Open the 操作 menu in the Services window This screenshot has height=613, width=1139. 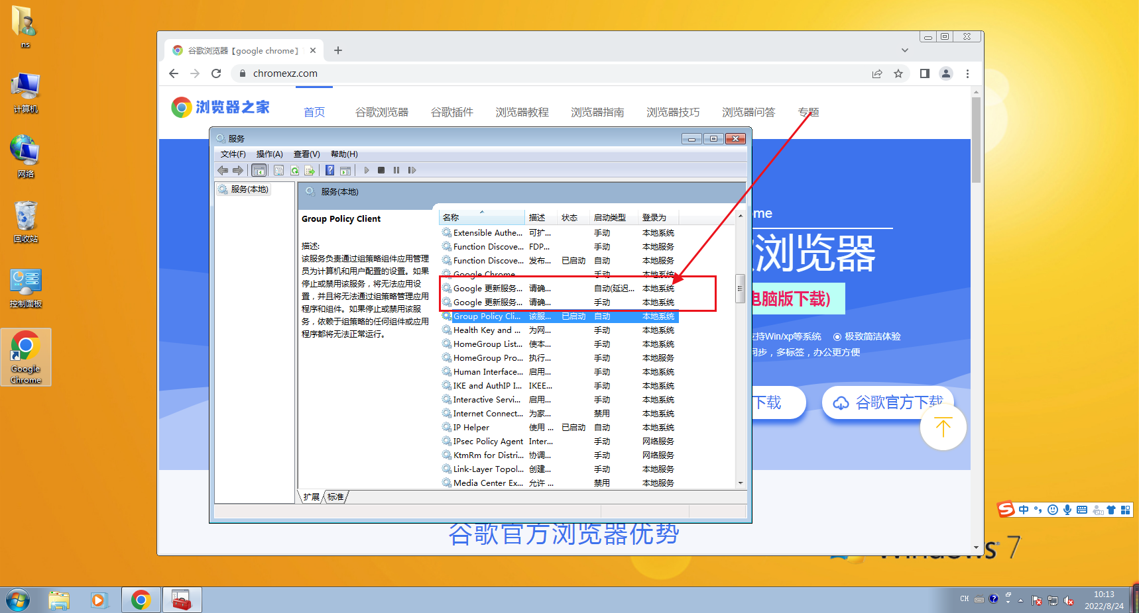269,154
